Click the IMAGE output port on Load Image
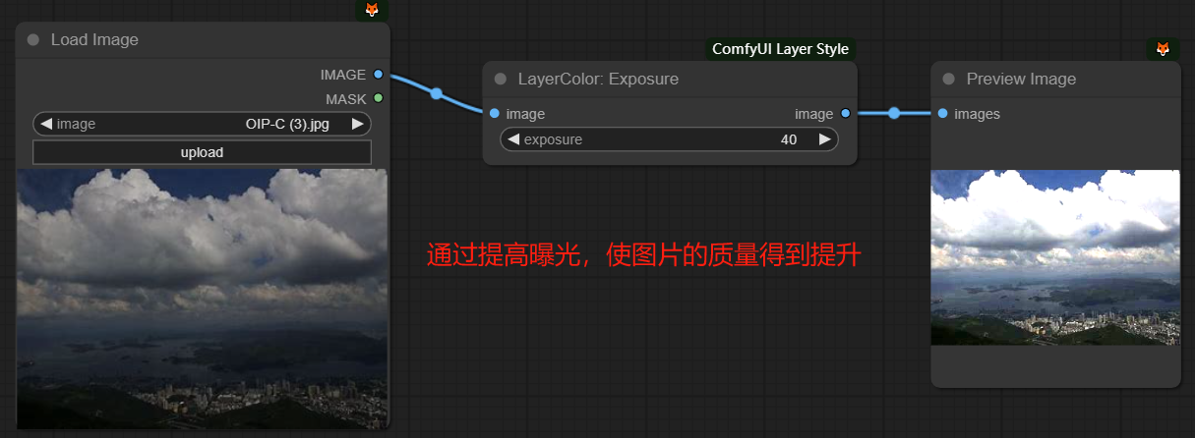1195x438 pixels. tap(378, 75)
